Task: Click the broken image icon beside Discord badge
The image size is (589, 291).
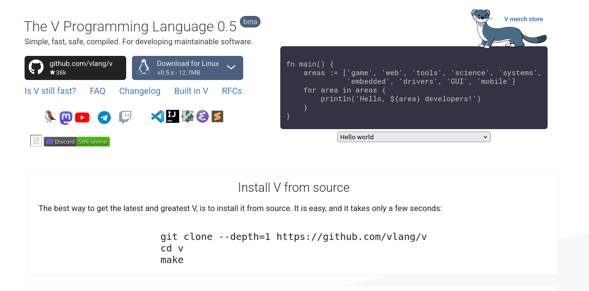Action: pos(36,141)
